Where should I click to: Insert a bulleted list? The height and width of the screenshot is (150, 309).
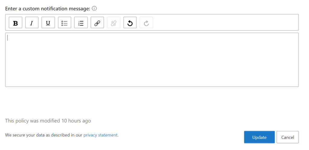click(x=64, y=23)
